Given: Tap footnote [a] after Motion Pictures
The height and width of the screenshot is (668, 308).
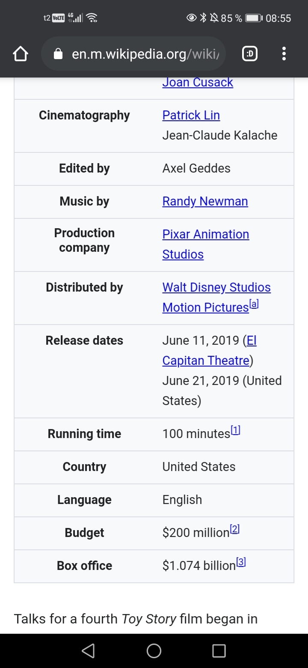Looking at the screenshot, I should pos(255,304).
